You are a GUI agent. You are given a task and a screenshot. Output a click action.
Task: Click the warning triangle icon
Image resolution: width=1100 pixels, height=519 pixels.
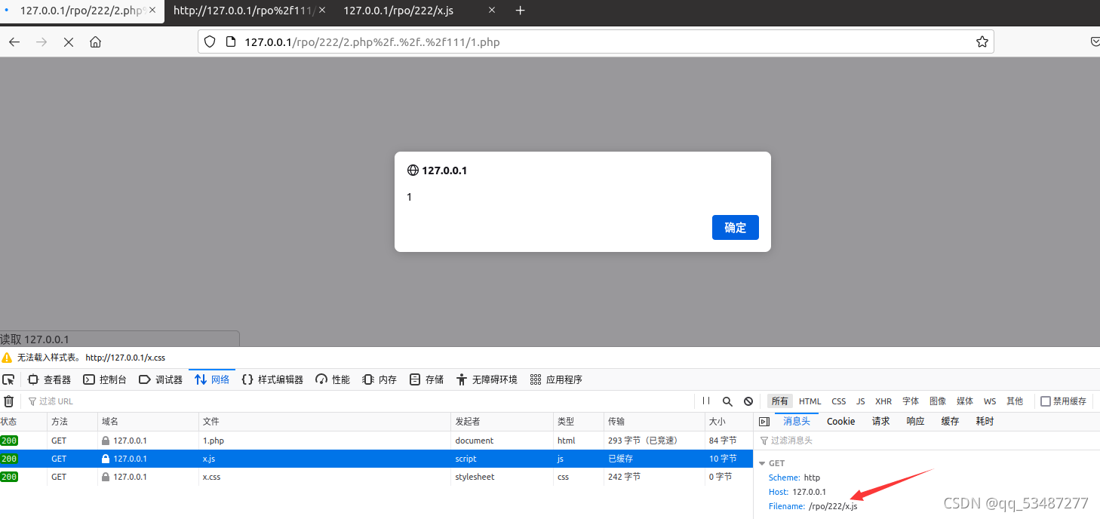pos(7,358)
